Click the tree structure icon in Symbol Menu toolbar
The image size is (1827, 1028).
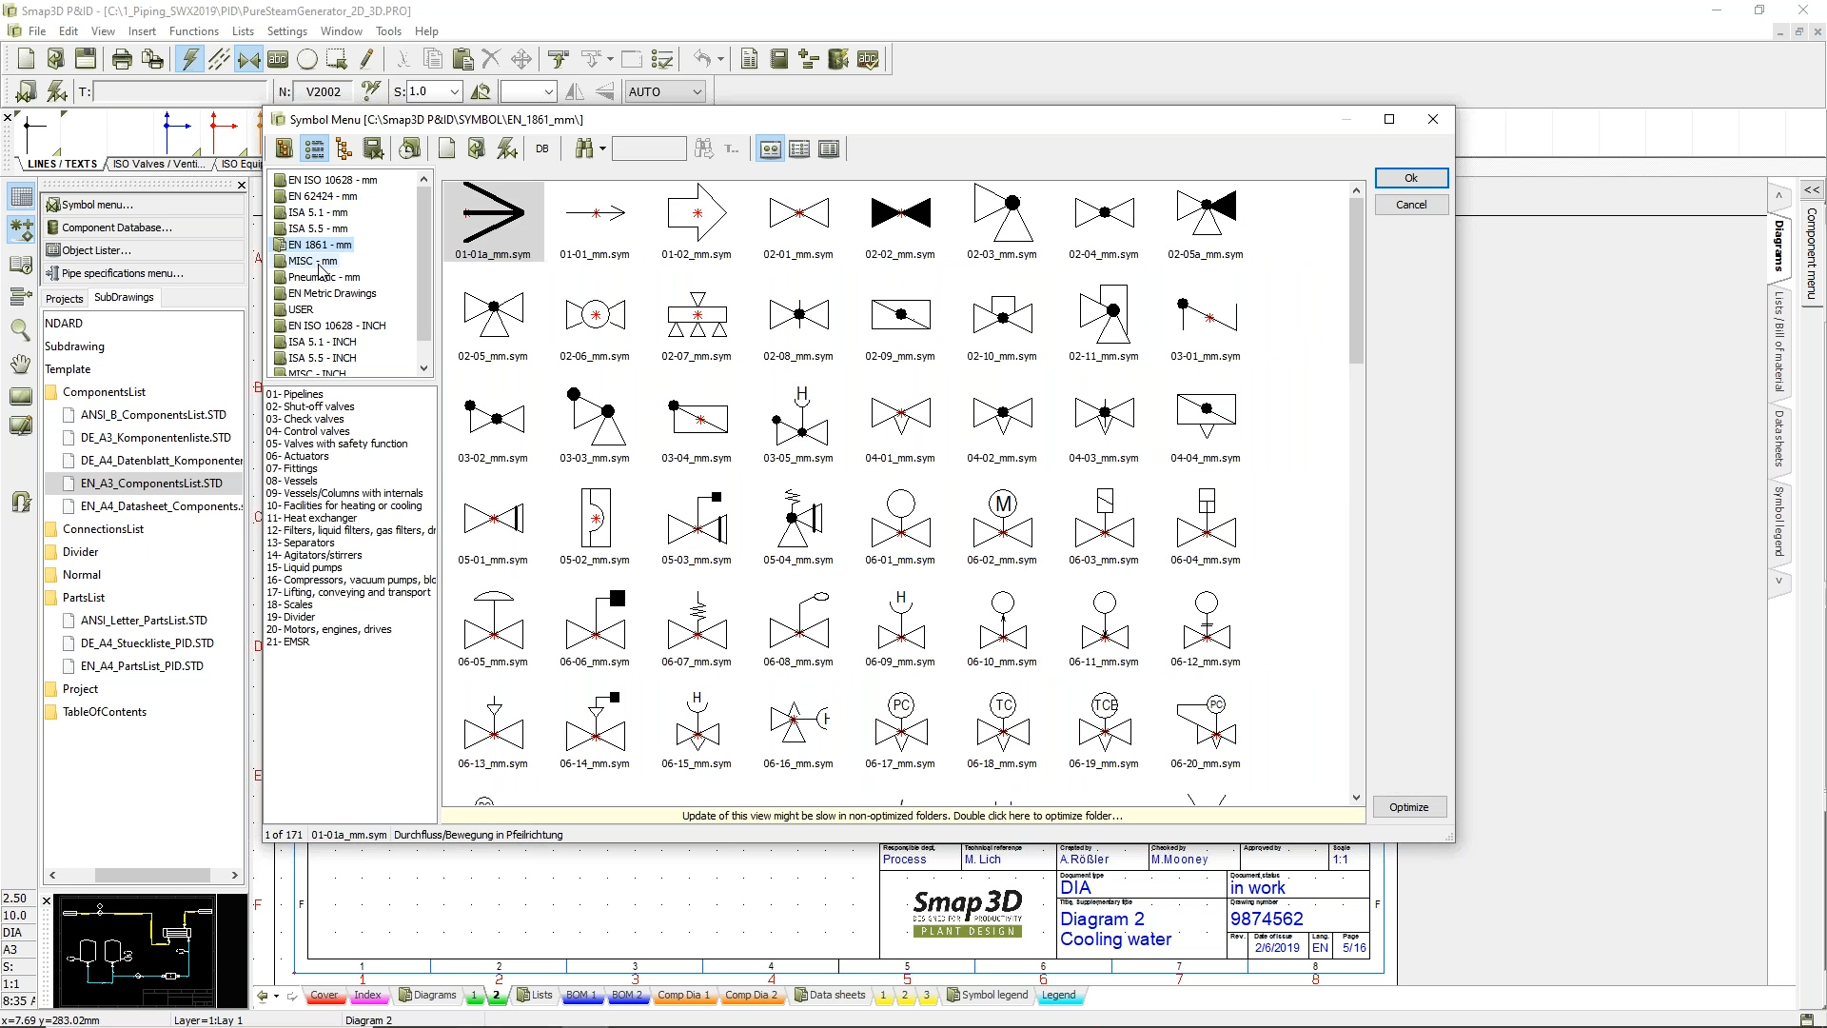(x=344, y=148)
